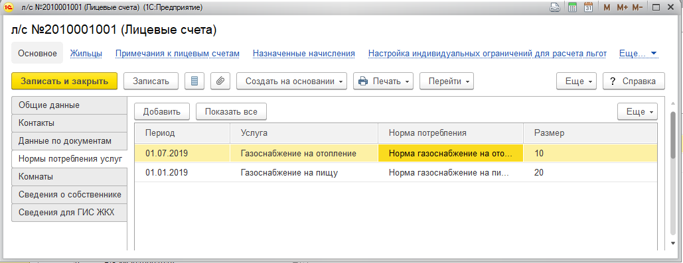Click the 'Размер' column header
This screenshot has width=683, height=263.
pos(590,133)
